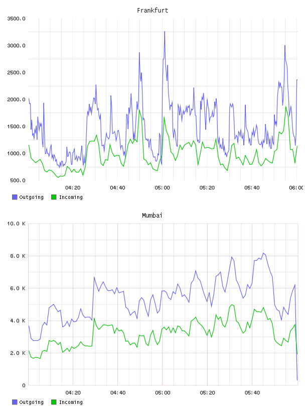Click the 4.0 K y-axis label on Mumbai
Viewport: 305px width, 410px height.
(x=18, y=321)
